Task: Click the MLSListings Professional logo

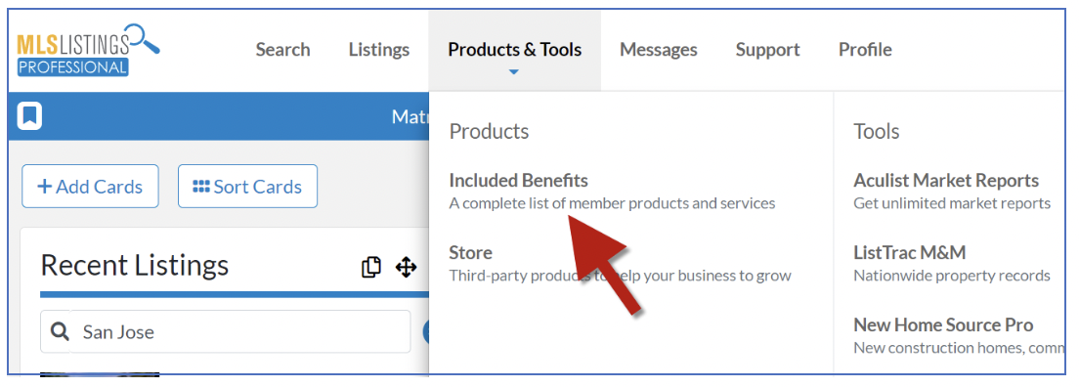Action: pos(88,50)
